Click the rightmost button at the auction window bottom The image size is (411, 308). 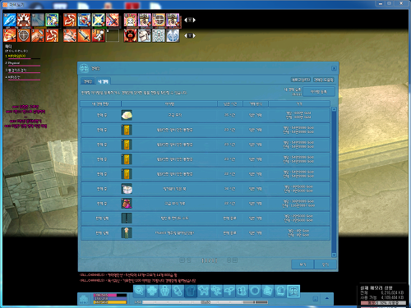tap(326, 264)
